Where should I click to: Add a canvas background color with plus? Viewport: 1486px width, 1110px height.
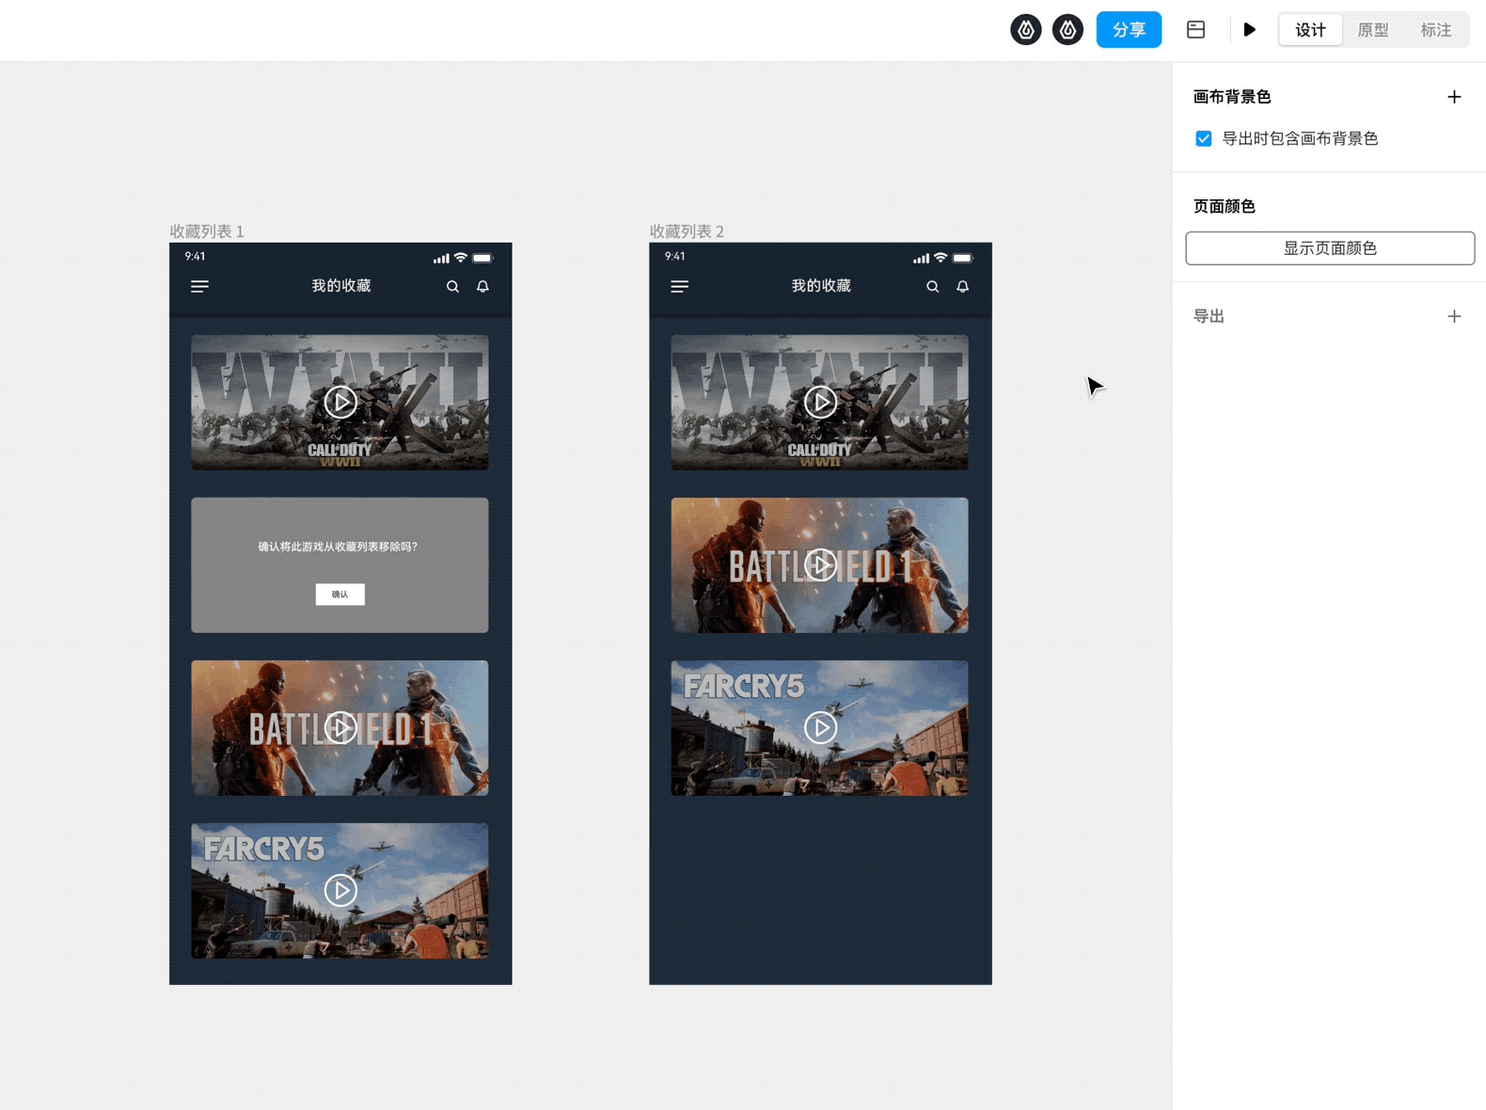tap(1454, 97)
